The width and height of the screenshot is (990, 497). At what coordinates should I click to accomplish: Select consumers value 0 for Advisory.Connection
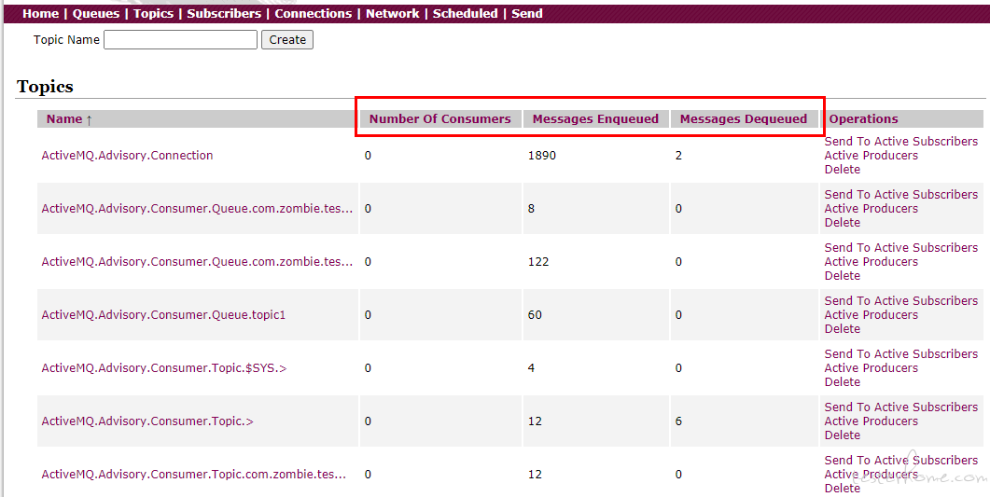click(368, 155)
